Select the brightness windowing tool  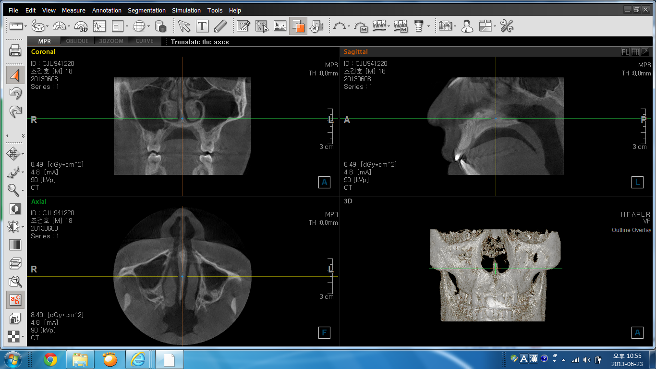13,227
